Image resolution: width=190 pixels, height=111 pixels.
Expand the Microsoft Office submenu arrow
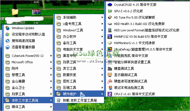51,62
